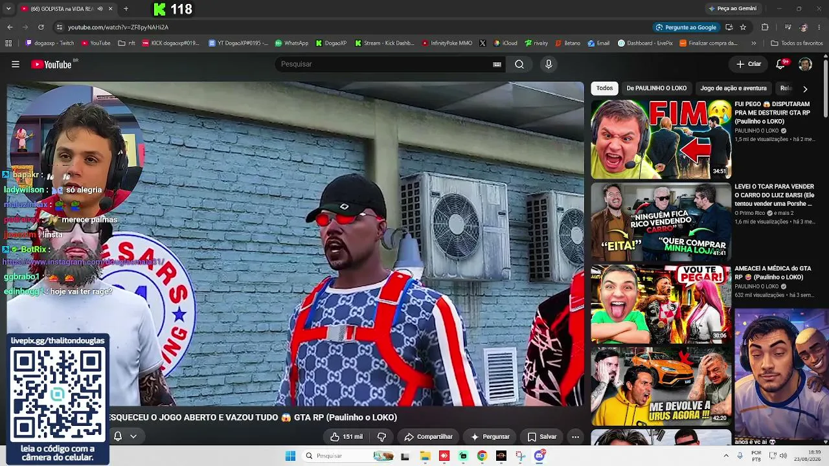Select Jogo de ação e aventura chip
Screen dimensions: 829x466
point(733,88)
